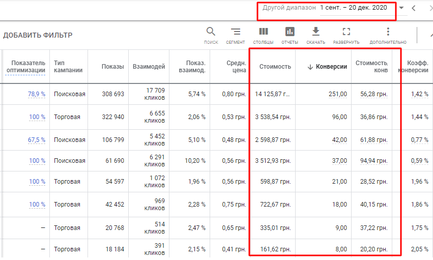
Task: Click cost cell 14 125,87 г...
Action: click(x=272, y=94)
